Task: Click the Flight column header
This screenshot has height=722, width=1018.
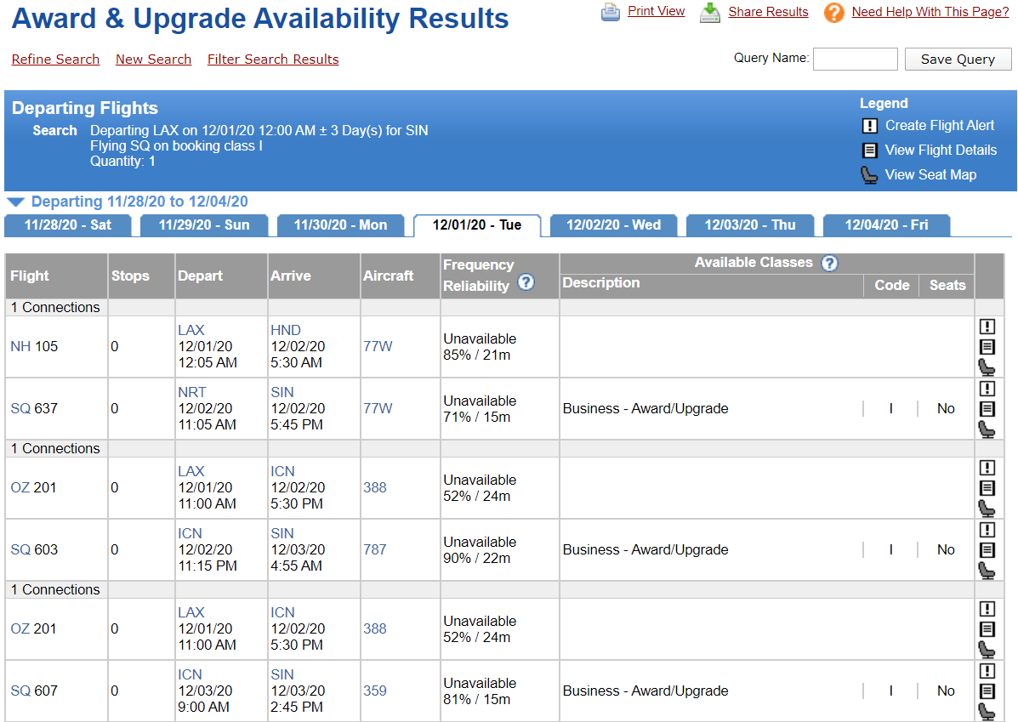Action: click(56, 276)
